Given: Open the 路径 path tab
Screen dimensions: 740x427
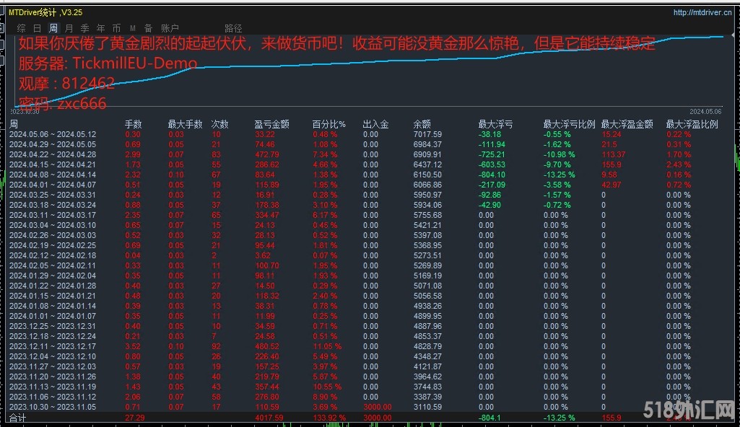Looking at the screenshot, I should [233, 28].
